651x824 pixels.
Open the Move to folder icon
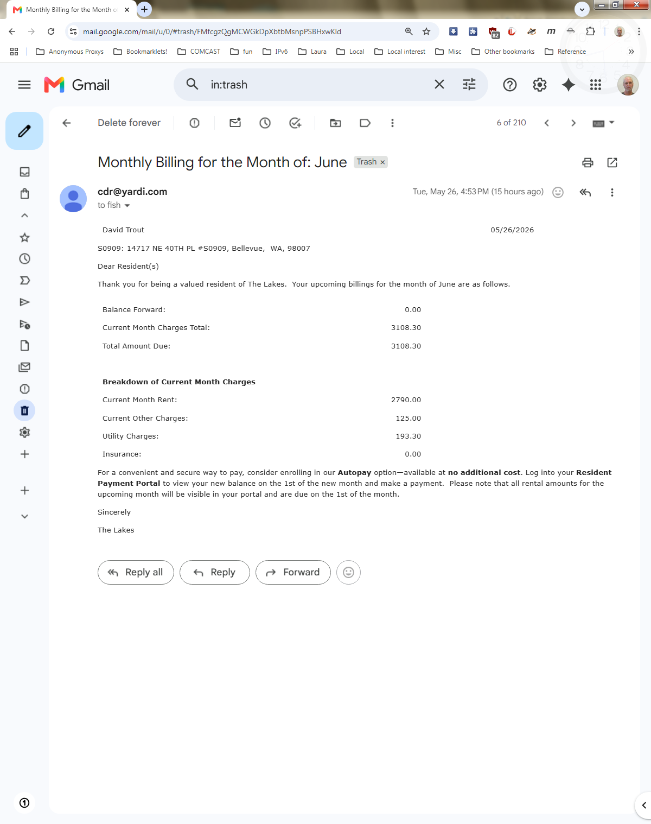(x=335, y=123)
